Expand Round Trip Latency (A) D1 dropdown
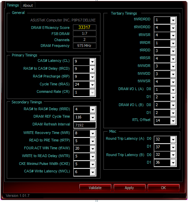The height and width of the screenshot is (202, 188). click(x=173, y=147)
